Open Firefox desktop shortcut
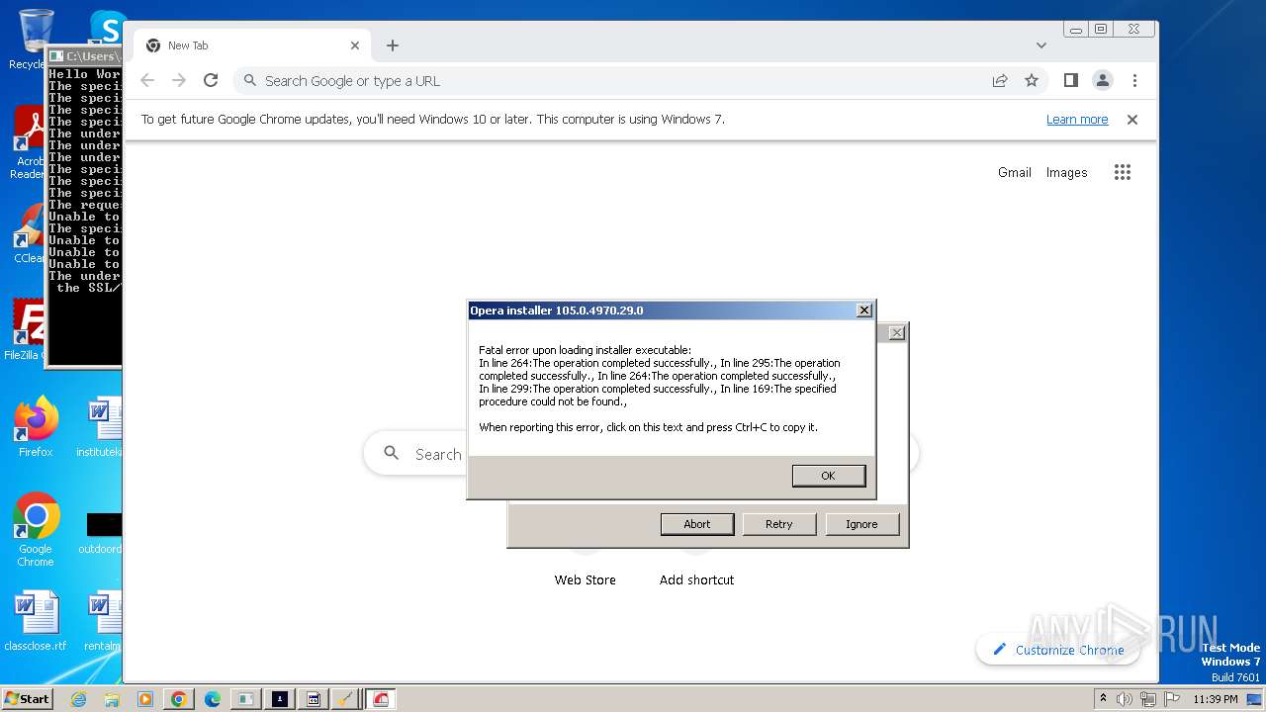 [36, 427]
